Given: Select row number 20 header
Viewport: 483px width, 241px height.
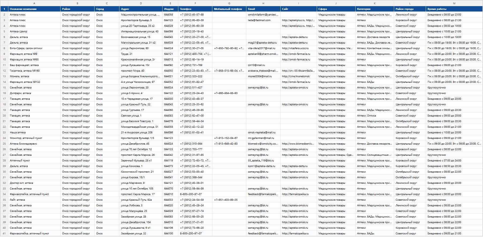Looking at the screenshot, I should (4, 116).
